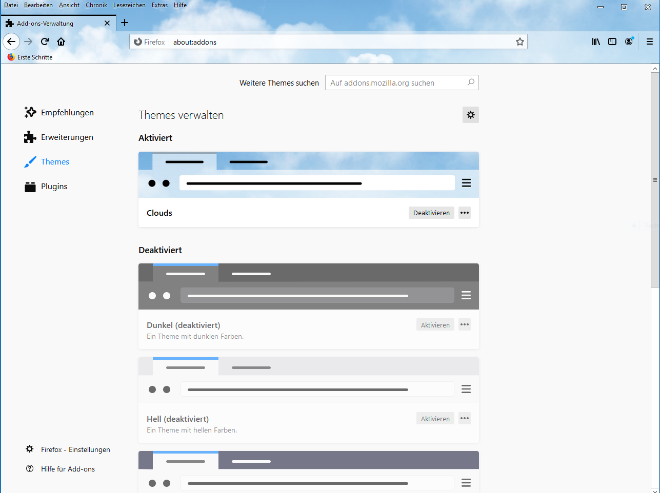Show the sidebar via toolbar icon

[612, 42]
